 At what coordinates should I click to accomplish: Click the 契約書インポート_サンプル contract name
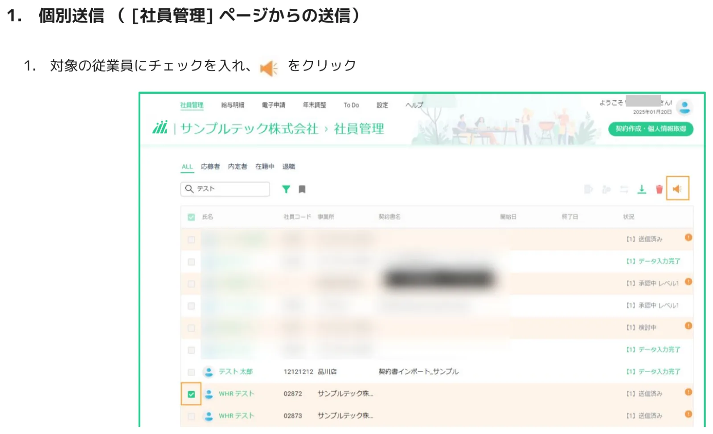pyautogui.click(x=418, y=372)
